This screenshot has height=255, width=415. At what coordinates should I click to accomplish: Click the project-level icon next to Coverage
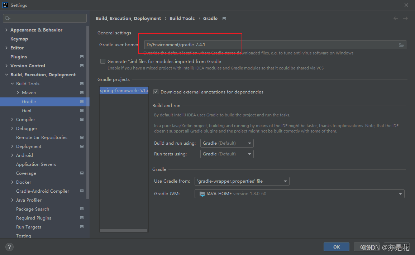click(82, 173)
